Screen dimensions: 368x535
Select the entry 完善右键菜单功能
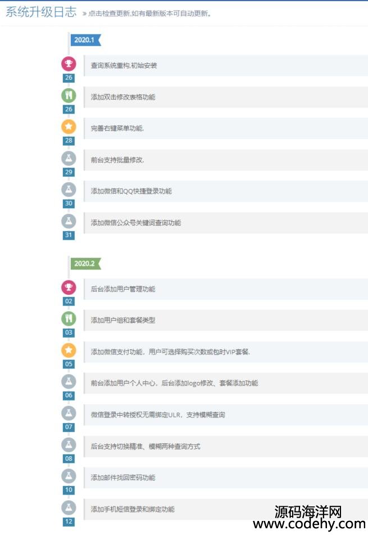pyautogui.click(x=225, y=129)
